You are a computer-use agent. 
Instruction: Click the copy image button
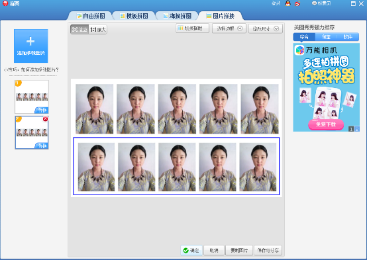239,250
